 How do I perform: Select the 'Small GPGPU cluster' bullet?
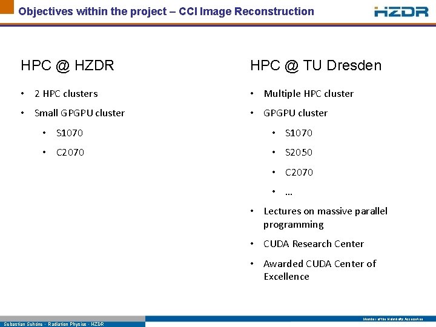pos(79,113)
